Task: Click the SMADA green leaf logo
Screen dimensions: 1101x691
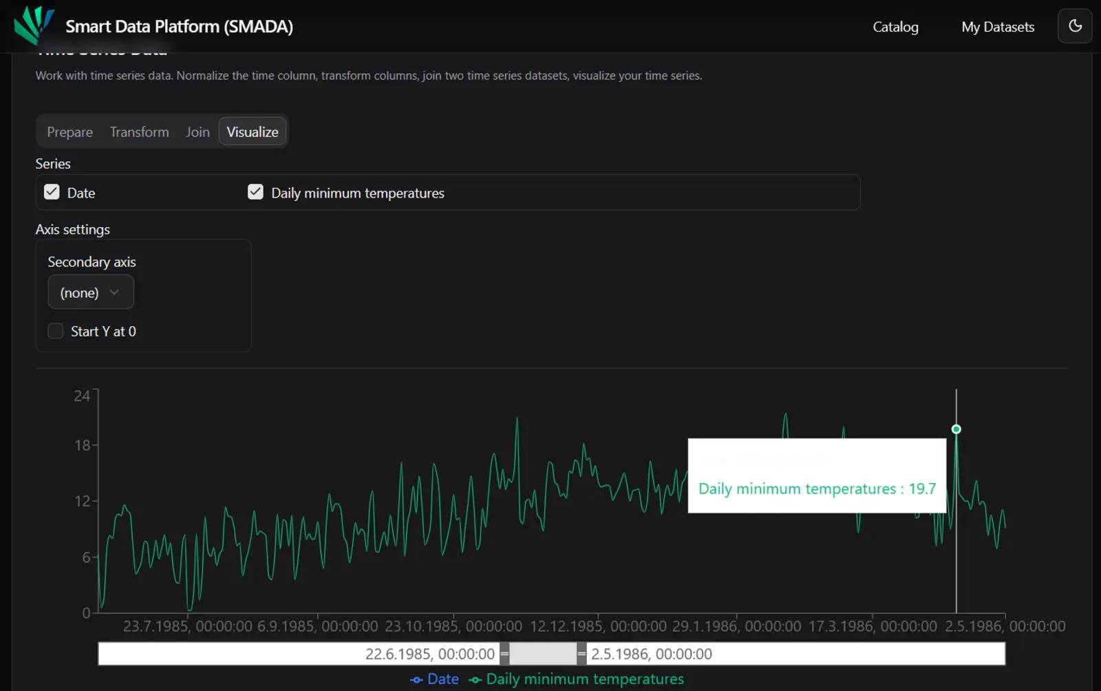Action: (34, 25)
